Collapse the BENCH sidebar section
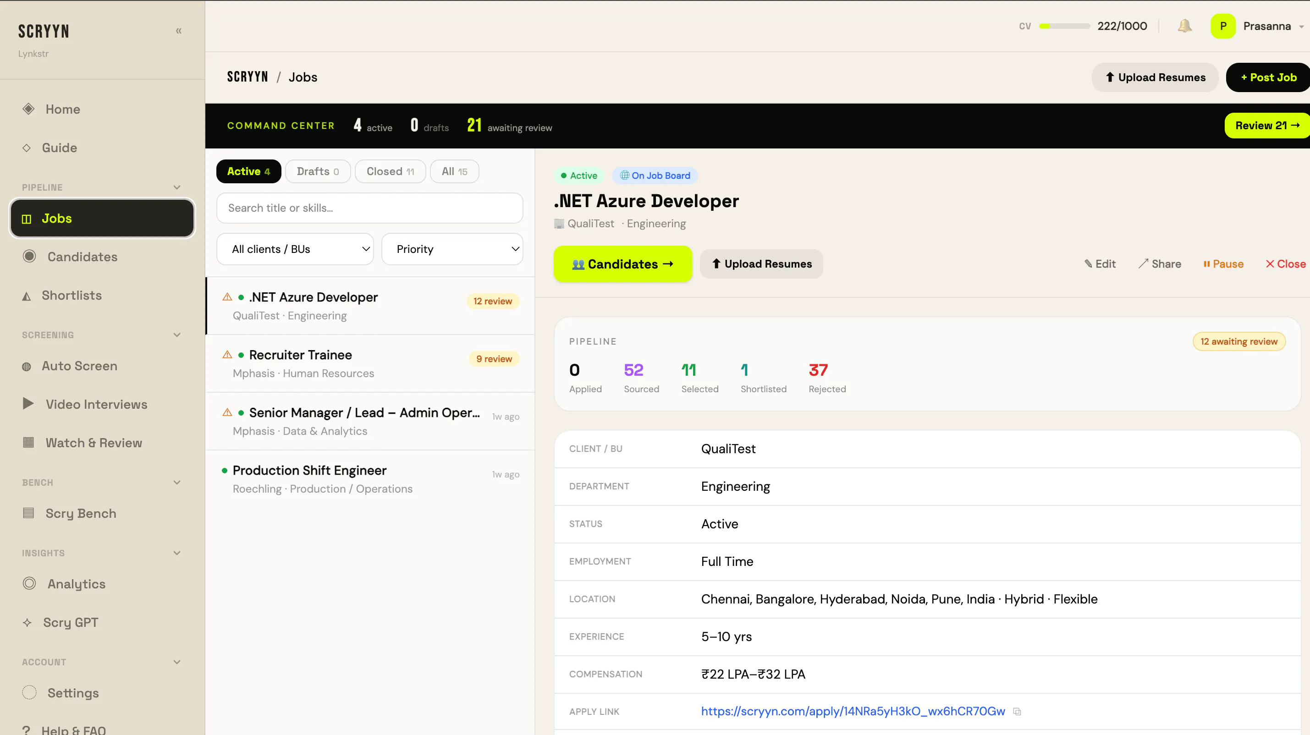Image resolution: width=1310 pixels, height=735 pixels. (x=177, y=483)
